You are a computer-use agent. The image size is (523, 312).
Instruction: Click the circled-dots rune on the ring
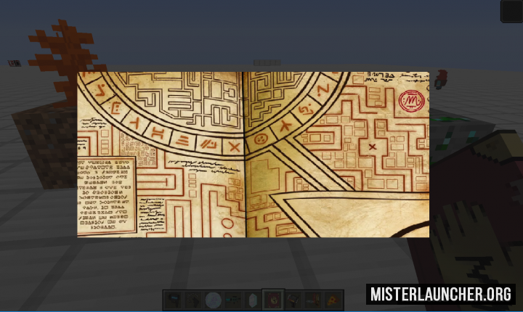coord(261,139)
